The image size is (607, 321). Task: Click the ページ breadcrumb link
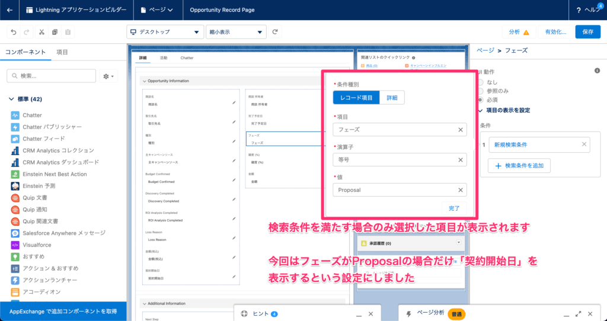485,51
